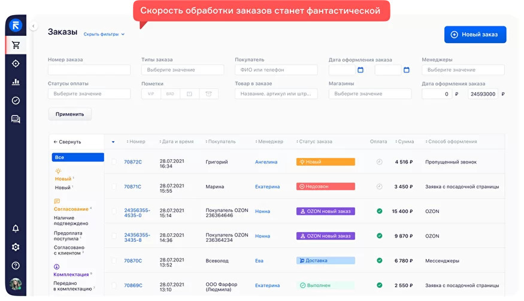The height and width of the screenshot is (301, 524).
Task: Select checkbox for order 24356355-3435-8
Action: point(114,236)
